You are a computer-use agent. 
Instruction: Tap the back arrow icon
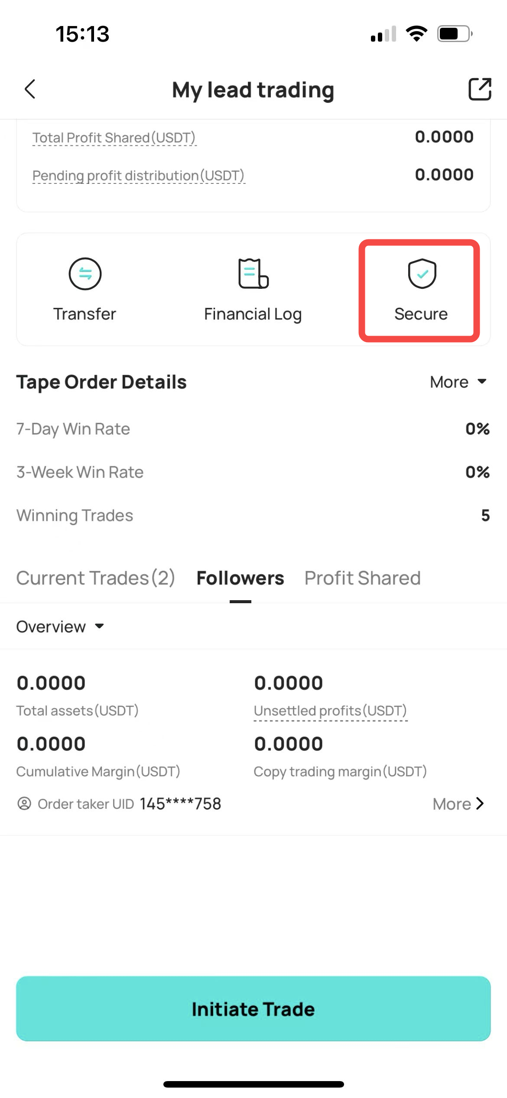tap(30, 89)
